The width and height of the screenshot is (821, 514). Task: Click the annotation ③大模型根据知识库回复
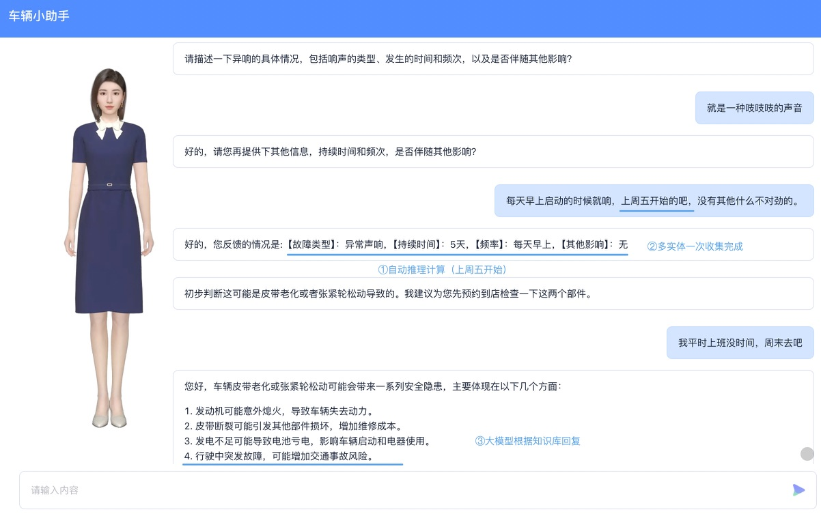pos(527,441)
